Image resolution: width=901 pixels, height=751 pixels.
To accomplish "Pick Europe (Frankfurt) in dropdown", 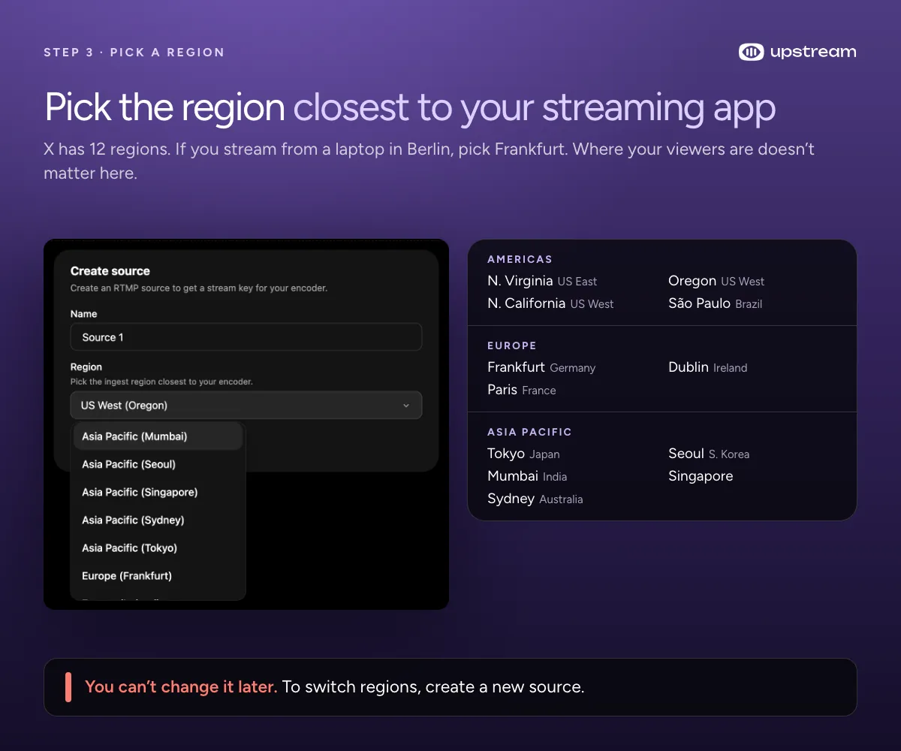I will point(158,575).
